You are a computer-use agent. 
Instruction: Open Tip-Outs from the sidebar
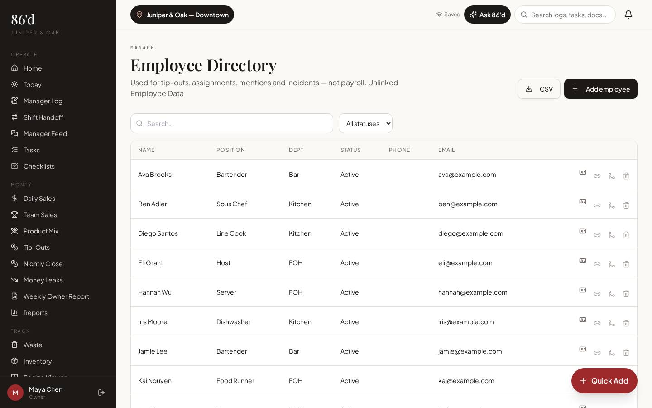pos(58,247)
